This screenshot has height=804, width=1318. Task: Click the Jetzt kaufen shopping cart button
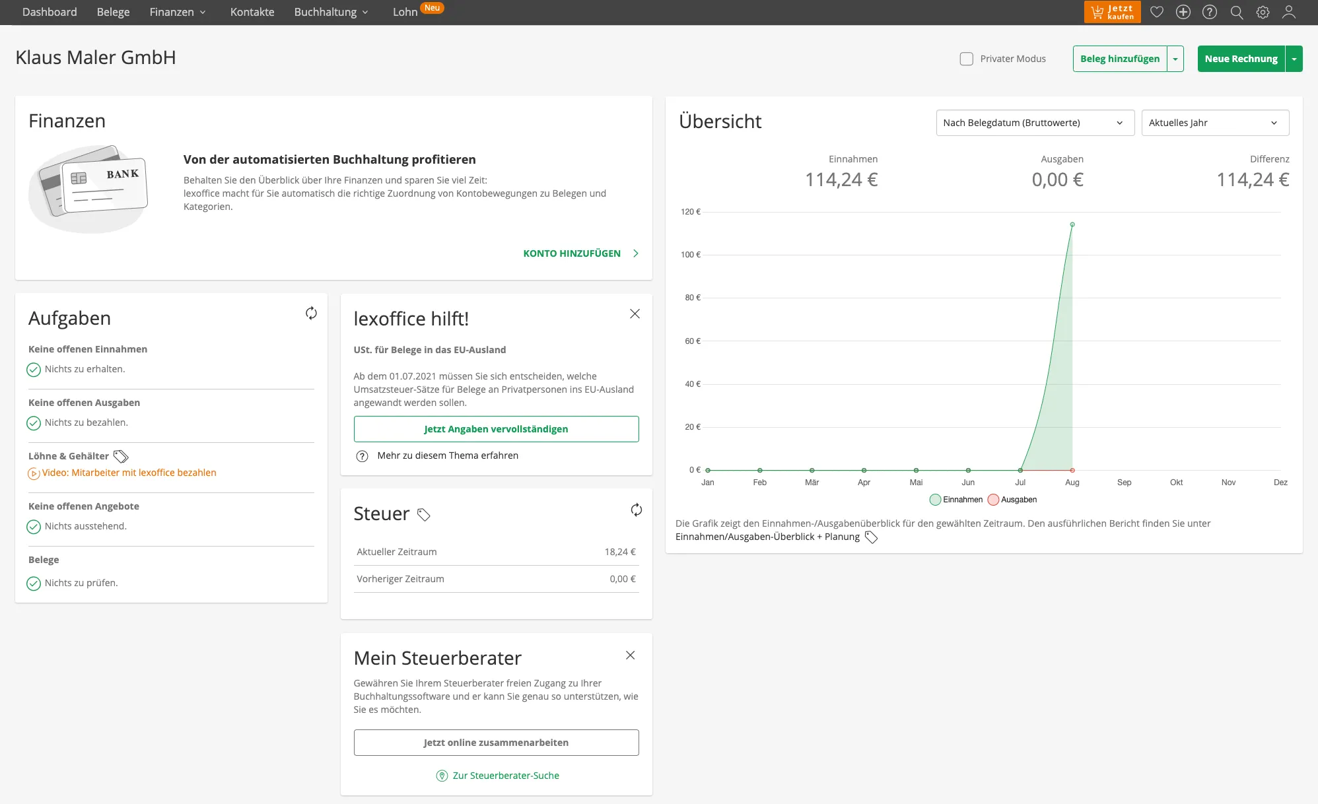(x=1112, y=12)
